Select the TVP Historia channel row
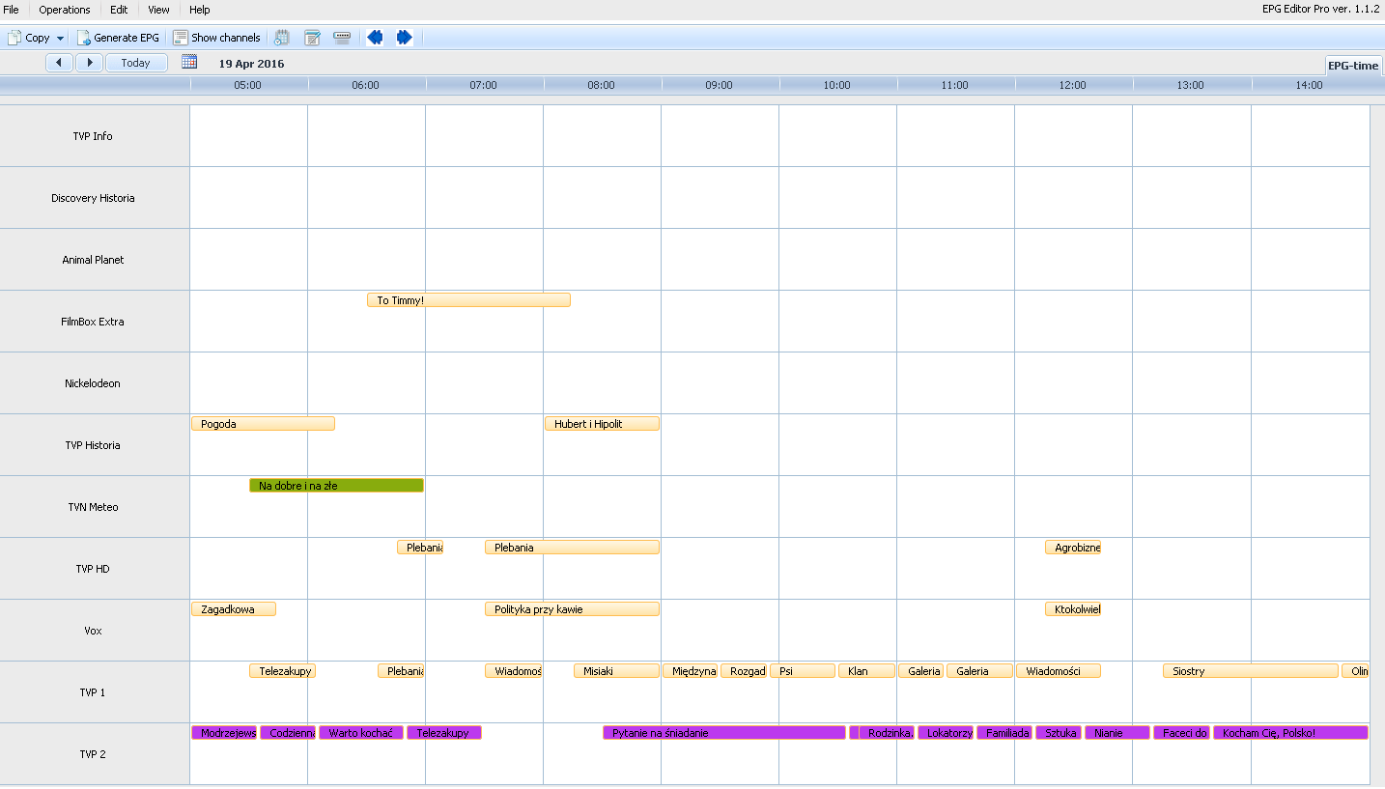 pos(95,445)
